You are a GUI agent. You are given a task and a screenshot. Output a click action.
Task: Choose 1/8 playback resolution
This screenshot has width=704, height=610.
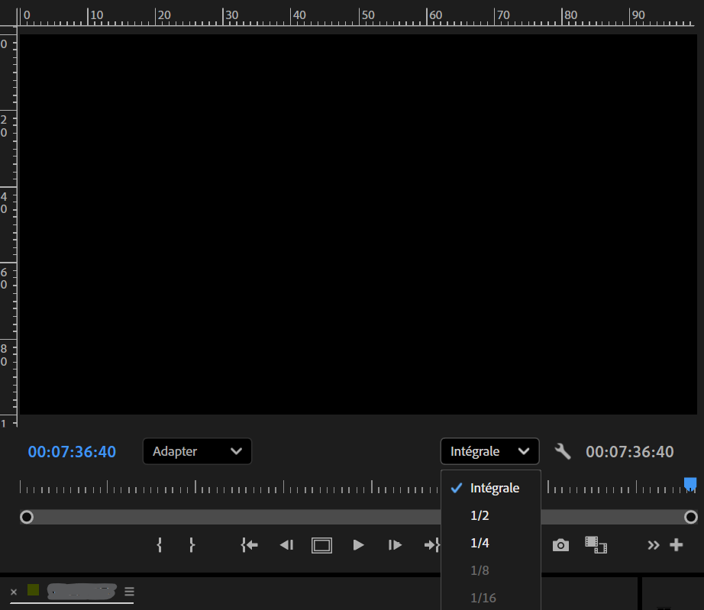point(491,570)
